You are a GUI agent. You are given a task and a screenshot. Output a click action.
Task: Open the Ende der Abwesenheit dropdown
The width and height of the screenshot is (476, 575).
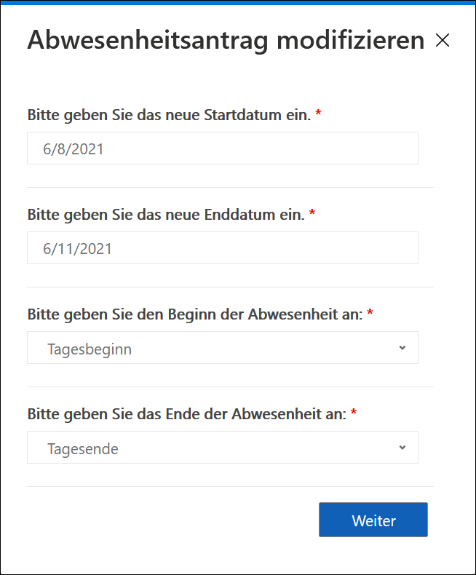tap(223, 448)
